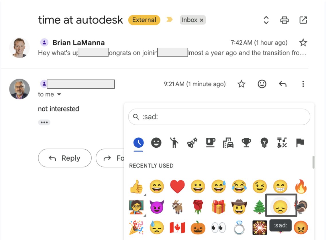The width and height of the screenshot is (326, 240).
Task: React with the tears of joy emoji
Action: click(x=239, y=186)
